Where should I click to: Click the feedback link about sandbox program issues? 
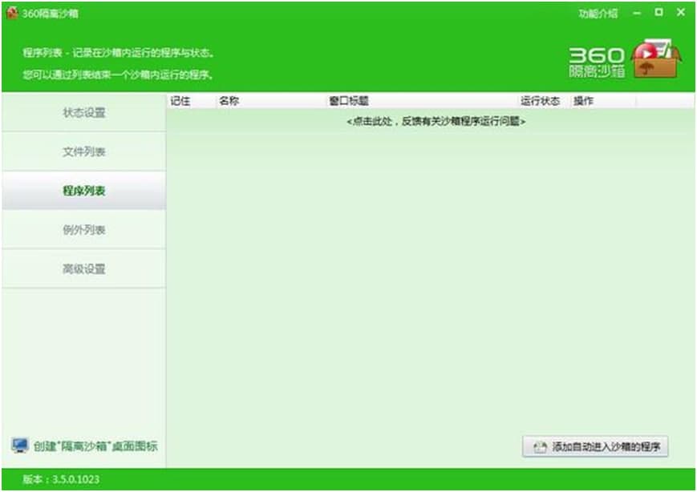(x=436, y=122)
